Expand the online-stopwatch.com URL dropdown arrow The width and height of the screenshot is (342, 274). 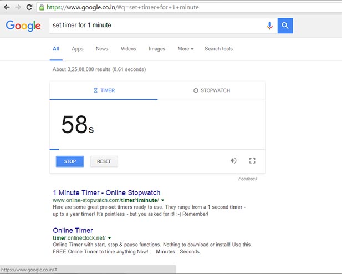tap(163, 200)
